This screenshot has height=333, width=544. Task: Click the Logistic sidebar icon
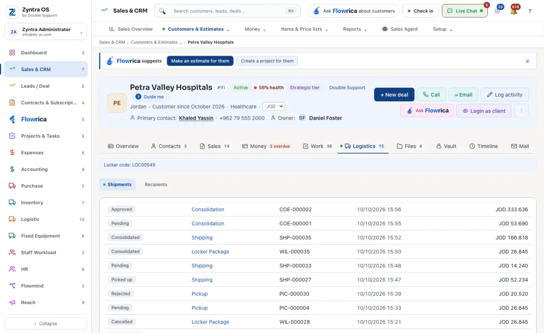coord(12,219)
